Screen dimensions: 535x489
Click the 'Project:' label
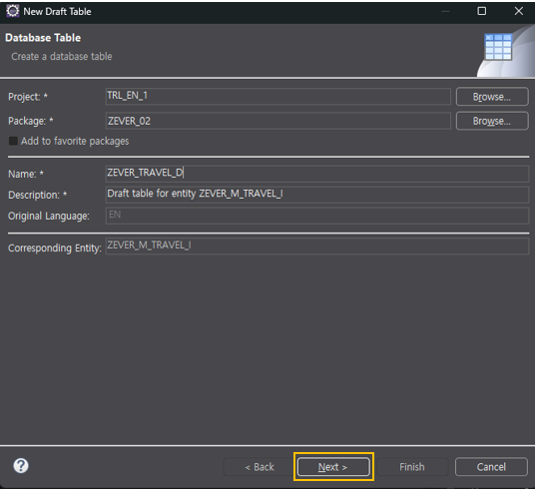28,97
